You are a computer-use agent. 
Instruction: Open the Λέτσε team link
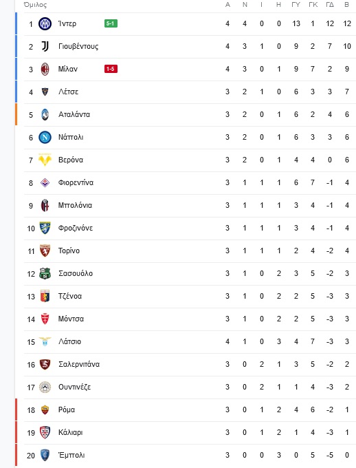(x=68, y=92)
